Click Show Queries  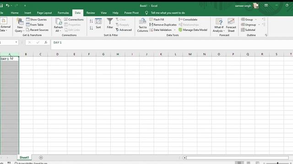tap(37, 19)
